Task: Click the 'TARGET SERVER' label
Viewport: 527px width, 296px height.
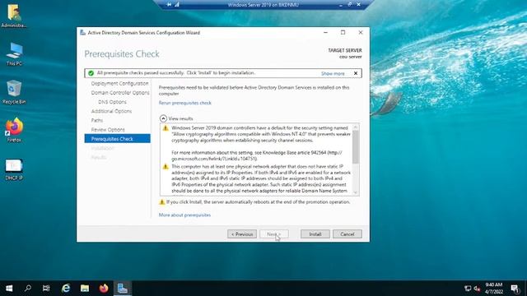Action: point(345,50)
